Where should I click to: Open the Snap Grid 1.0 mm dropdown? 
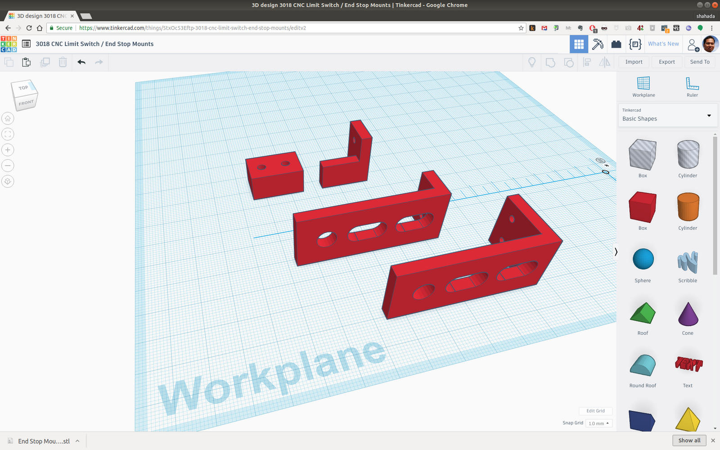pyautogui.click(x=598, y=423)
